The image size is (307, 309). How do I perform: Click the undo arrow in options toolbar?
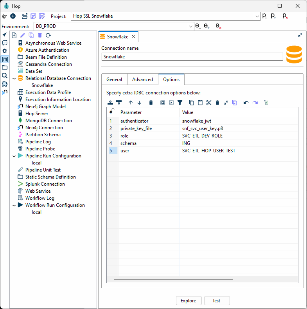point(246,103)
